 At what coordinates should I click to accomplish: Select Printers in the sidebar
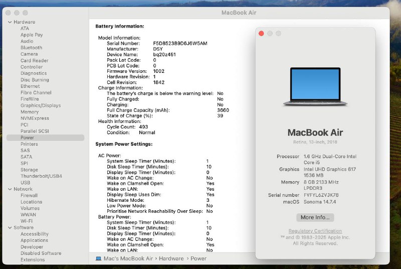(x=29, y=144)
